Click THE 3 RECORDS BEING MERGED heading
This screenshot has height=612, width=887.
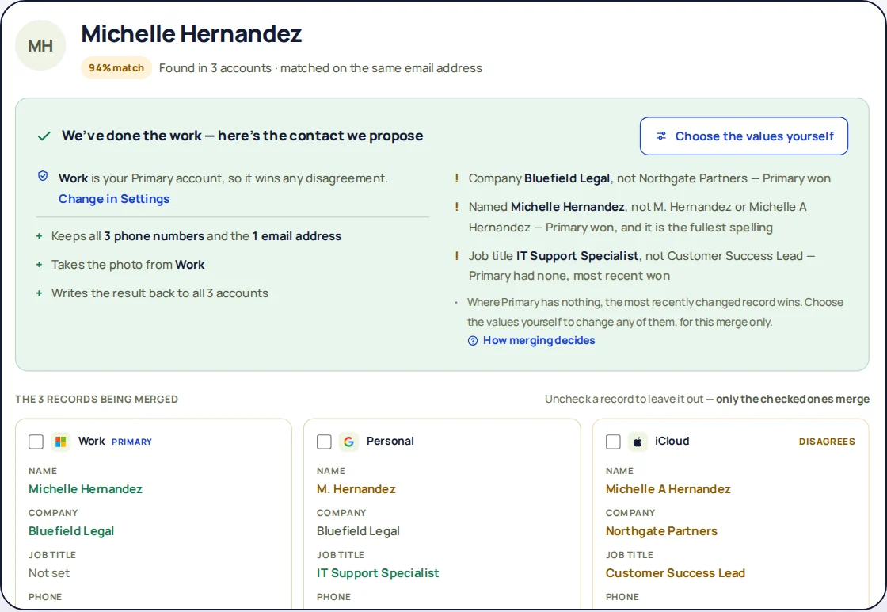tap(97, 399)
